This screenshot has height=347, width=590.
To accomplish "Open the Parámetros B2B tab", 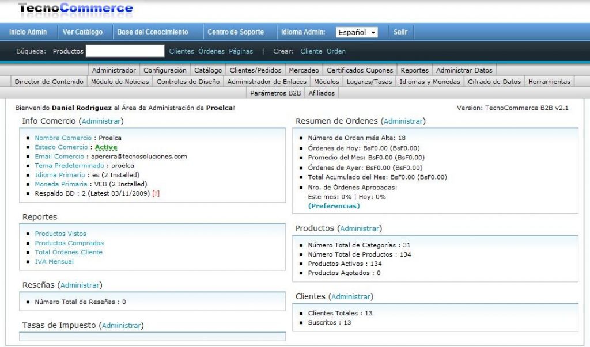I will tap(276, 93).
